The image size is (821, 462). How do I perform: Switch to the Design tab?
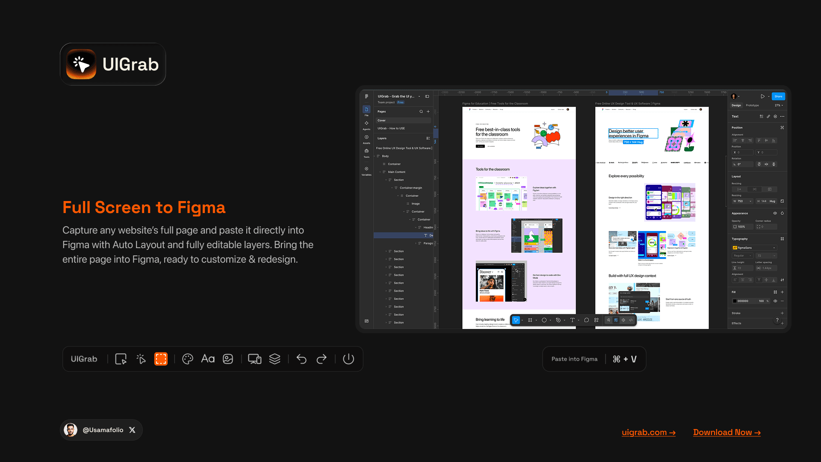coord(736,105)
